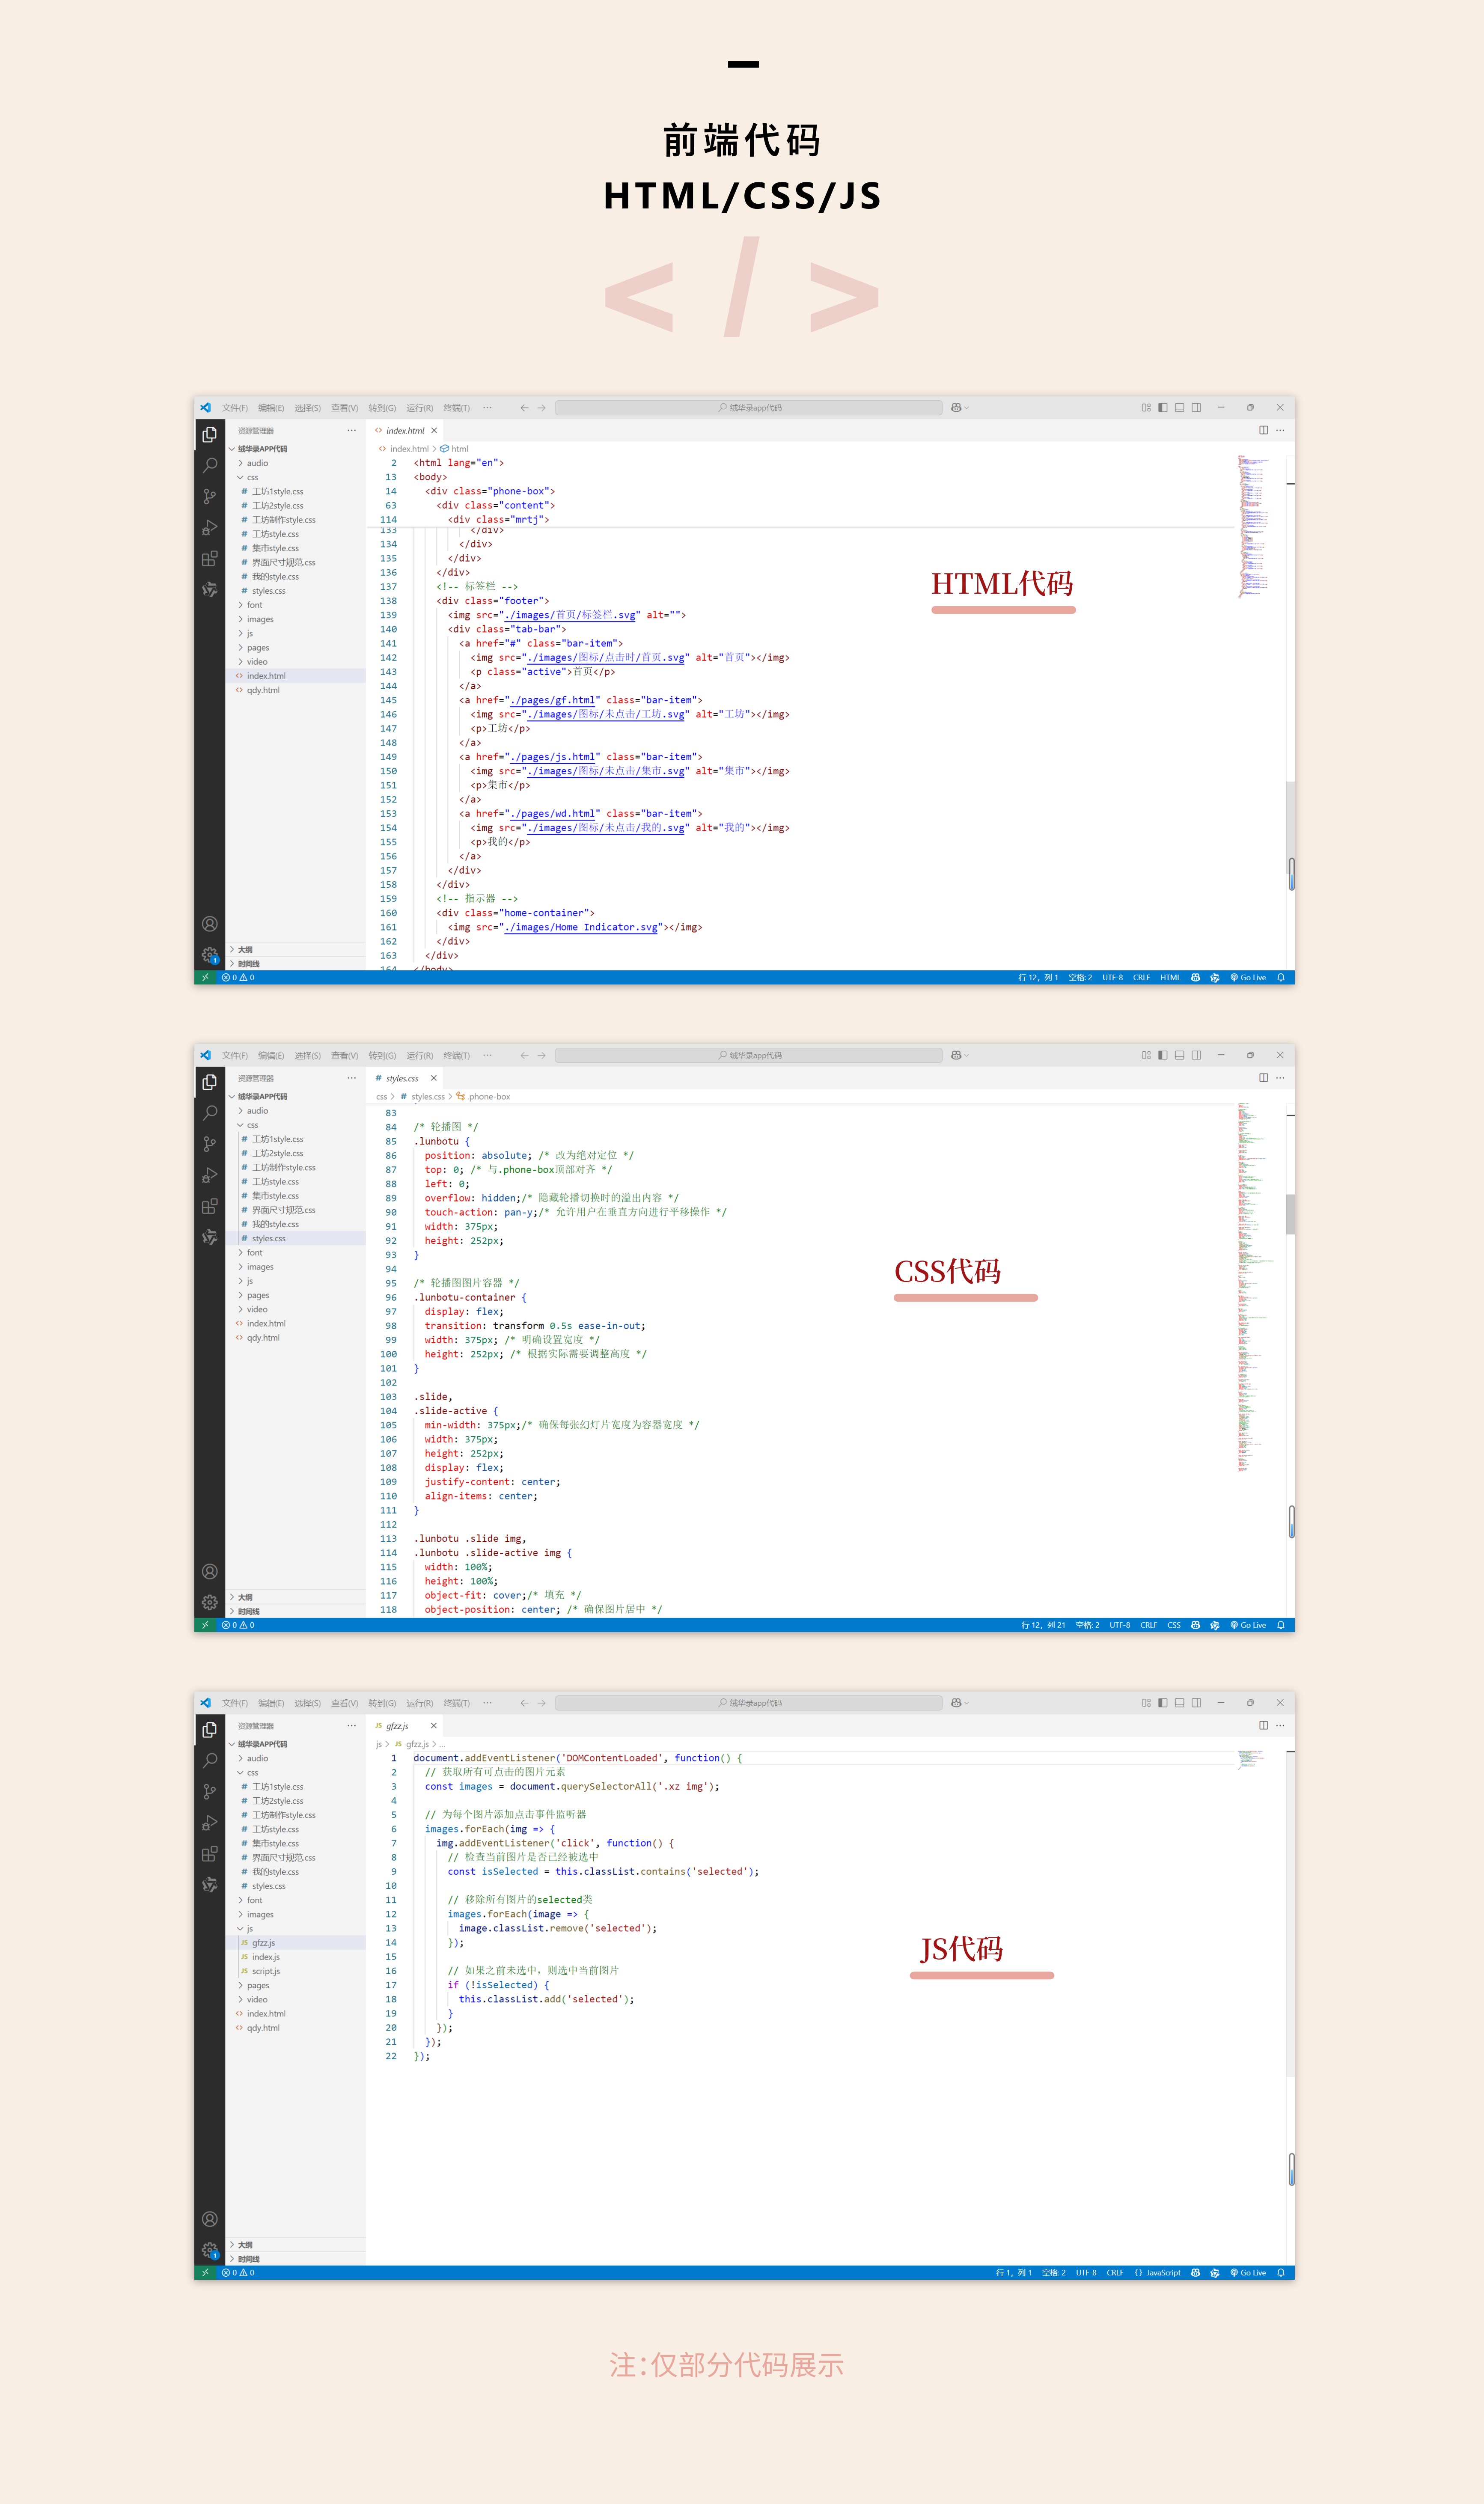The height and width of the screenshot is (2504, 1484).
Task: Open 编辑(E) menu in the HTML window
Action: tap(271, 408)
